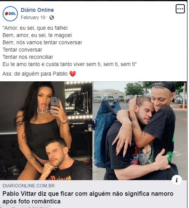Viewport: 189px width, 208px height.
Task: Click the info icon on link preview
Action: click(177, 180)
